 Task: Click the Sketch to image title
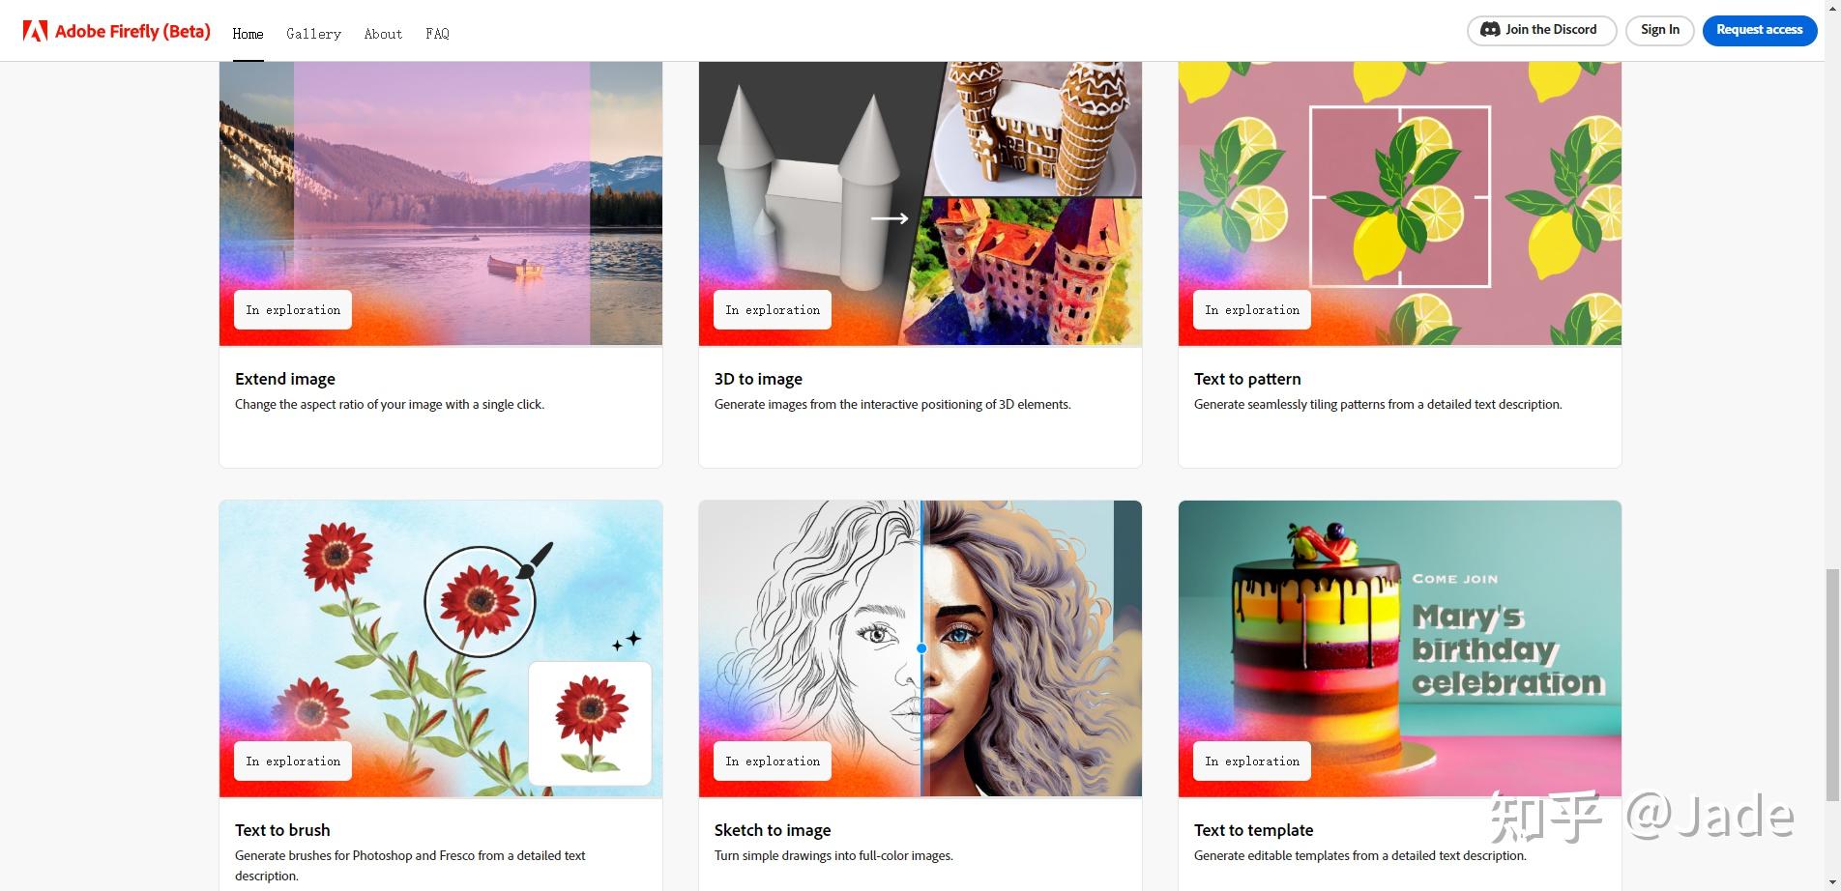click(773, 830)
